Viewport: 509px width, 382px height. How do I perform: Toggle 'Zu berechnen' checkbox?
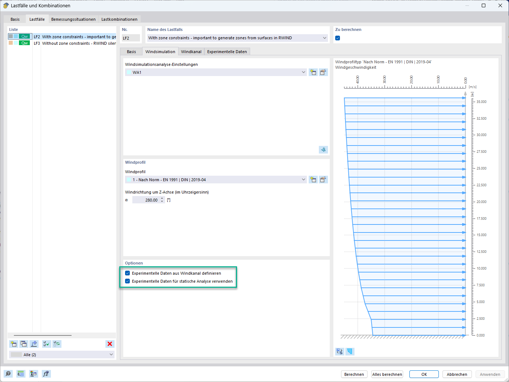click(337, 38)
